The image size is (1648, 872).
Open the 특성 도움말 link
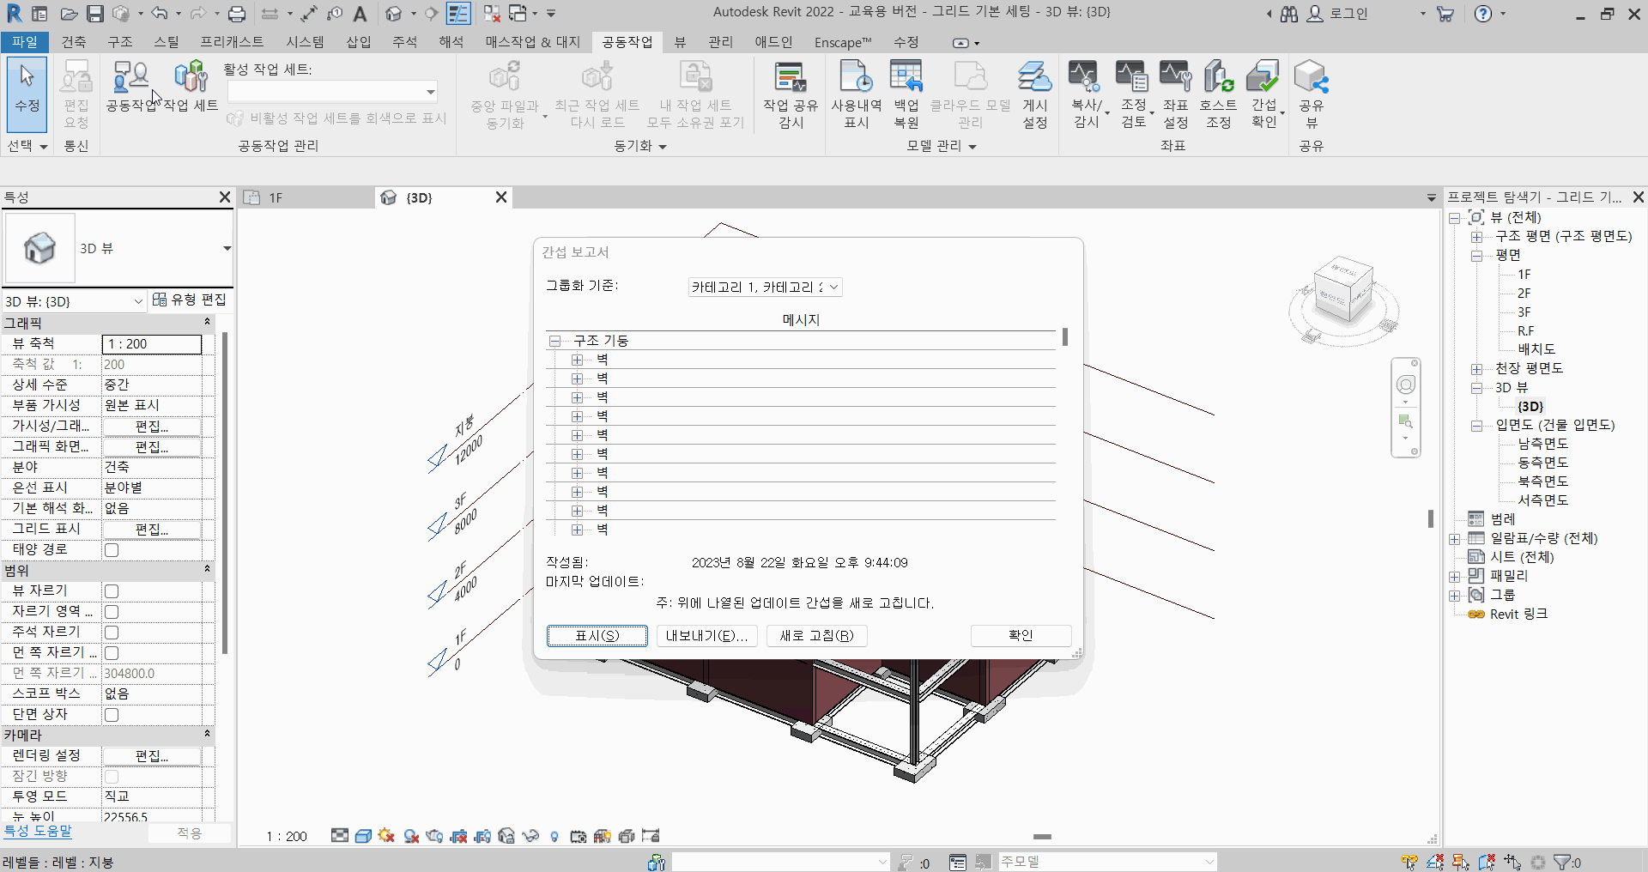coord(38,831)
